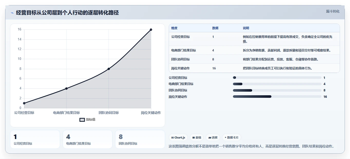This screenshot has height=159, width=350.
Task: Click the progress bar for 团队协同目标
Action: tap(277, 90)
